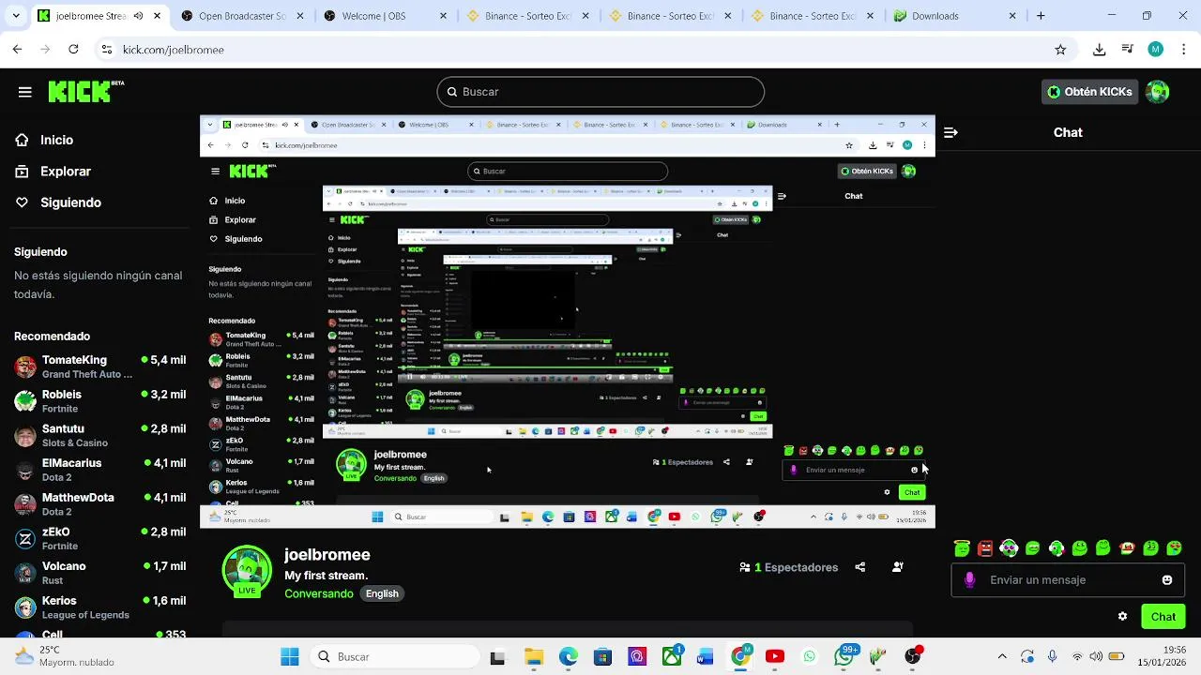The width and height of the screenshot is (1201, 675).
Task: Open the media controls toolbar icon
Action: (1128, 50)
